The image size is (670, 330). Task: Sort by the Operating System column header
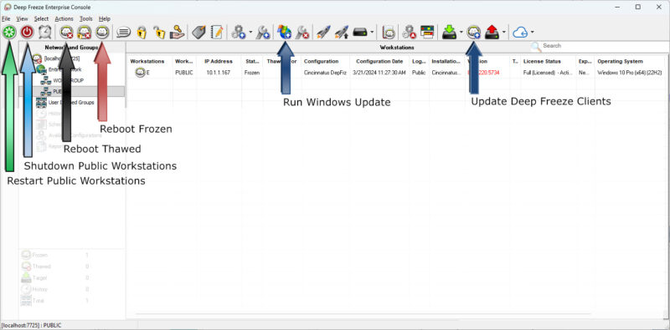pos(620,61)
